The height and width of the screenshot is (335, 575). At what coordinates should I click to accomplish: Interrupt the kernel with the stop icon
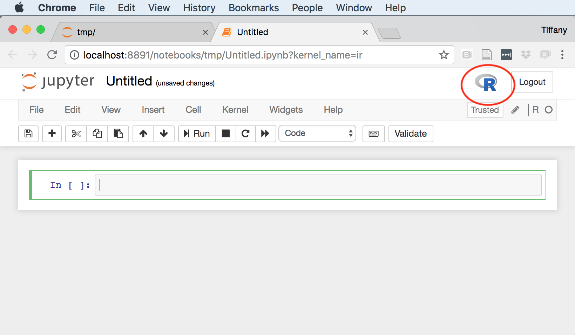[x=226, y=134]
